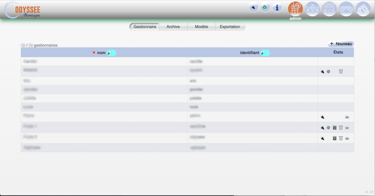Click the green recycle icon in the header

pyautogui.click(x=265, y=8)
